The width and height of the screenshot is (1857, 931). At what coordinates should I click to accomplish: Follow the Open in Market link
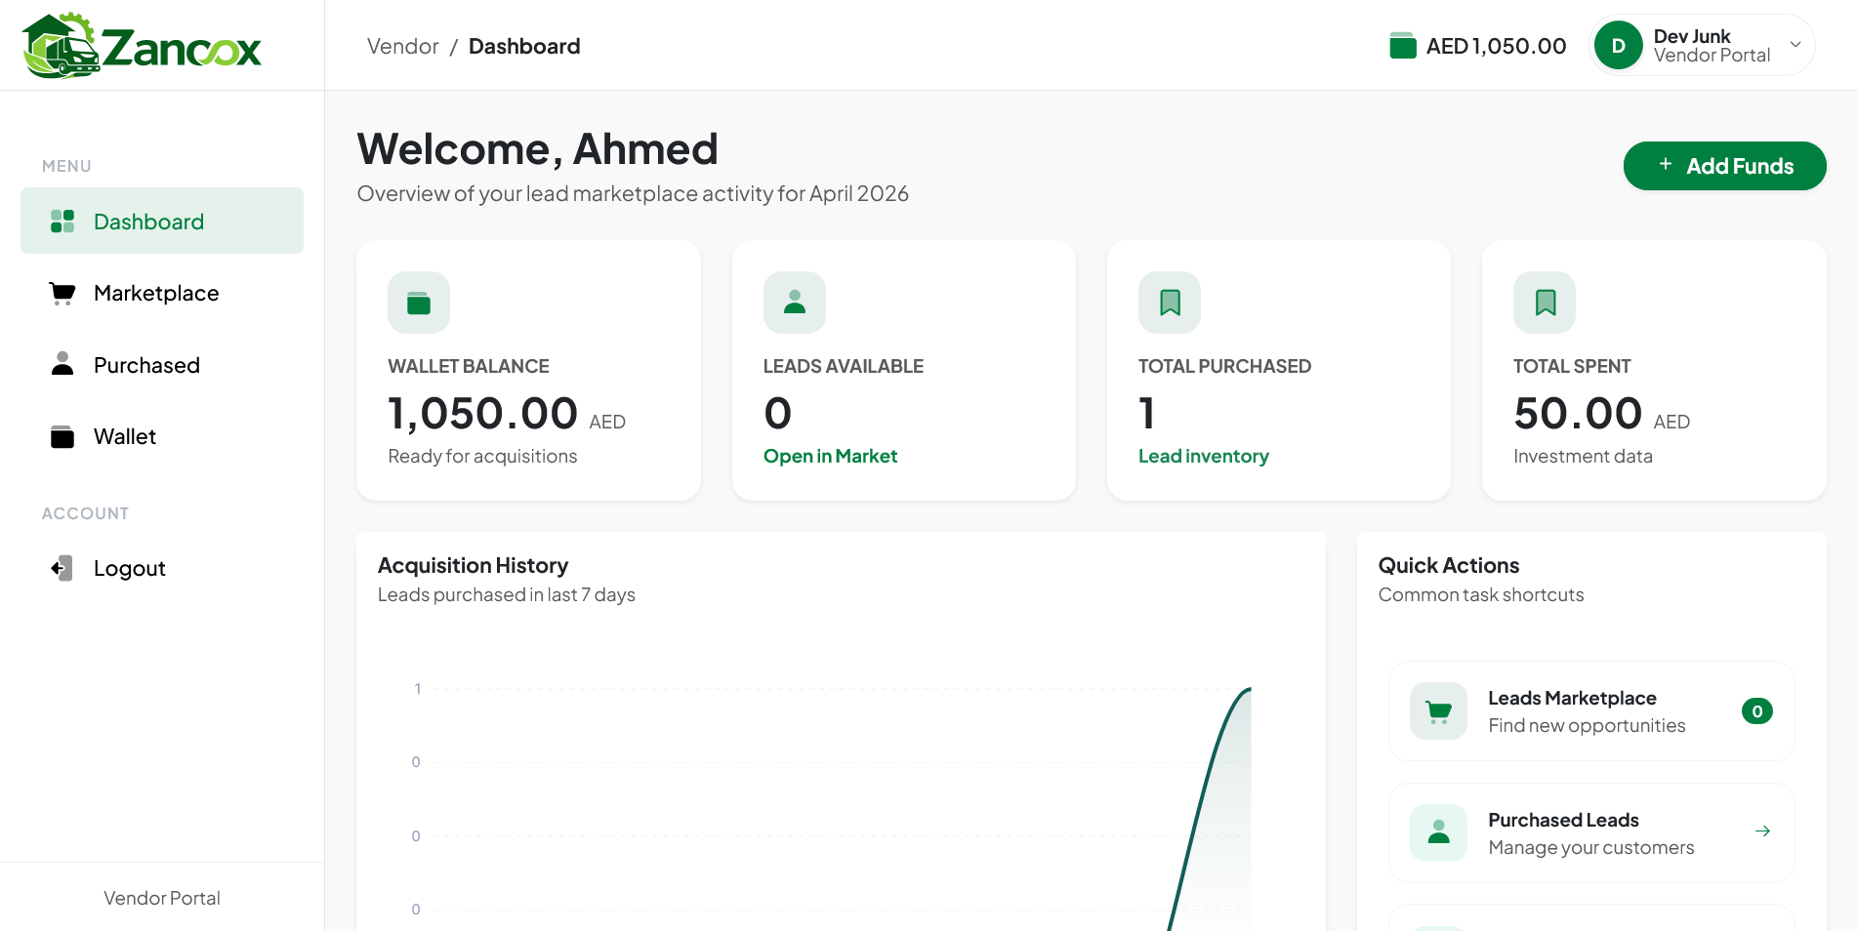pyautogui.click(x=830, y=456)
